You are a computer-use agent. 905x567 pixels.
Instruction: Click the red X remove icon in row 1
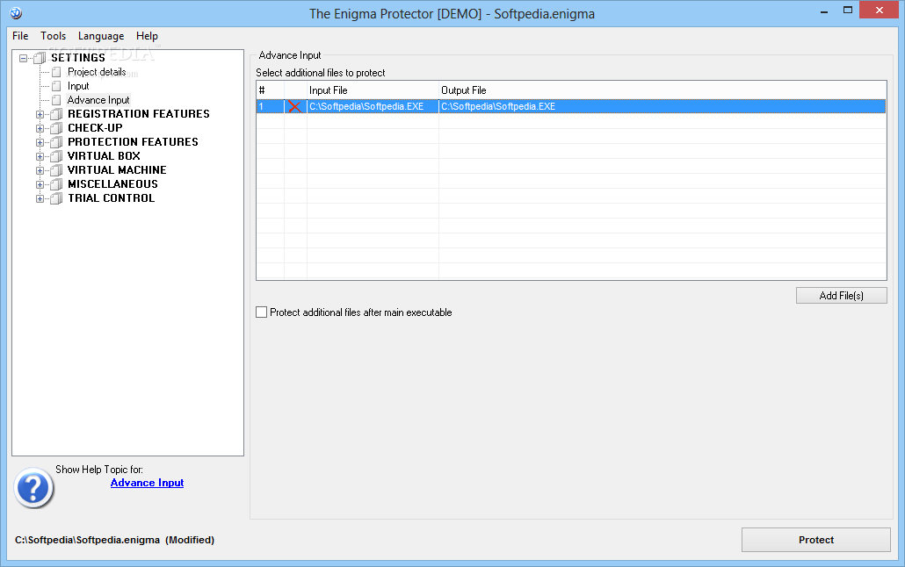295,106
